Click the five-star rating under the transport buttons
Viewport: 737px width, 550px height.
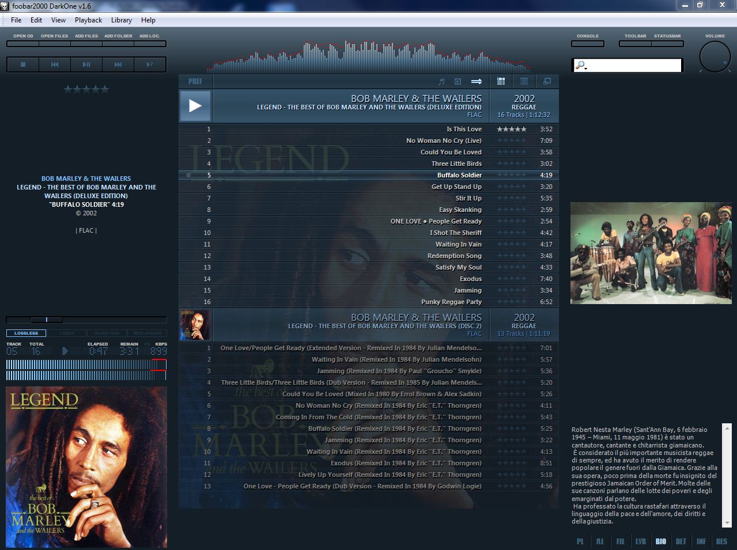pyautogui.click(x=86, y=89)
